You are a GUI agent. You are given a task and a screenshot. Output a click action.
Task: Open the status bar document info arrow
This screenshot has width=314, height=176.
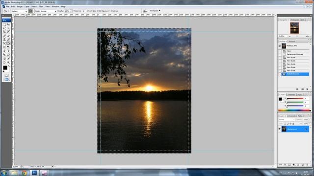tap(52, 166)
